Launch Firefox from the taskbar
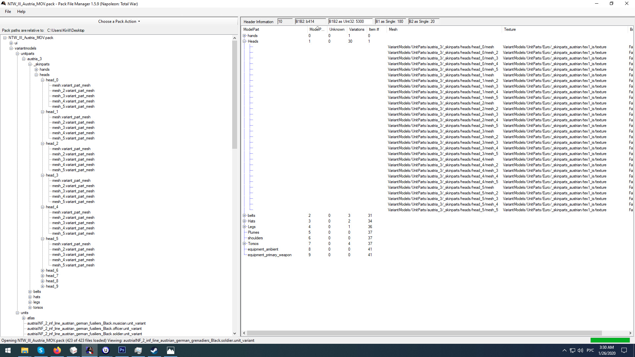Screen dimensions: 635x357 pos(57,350)
